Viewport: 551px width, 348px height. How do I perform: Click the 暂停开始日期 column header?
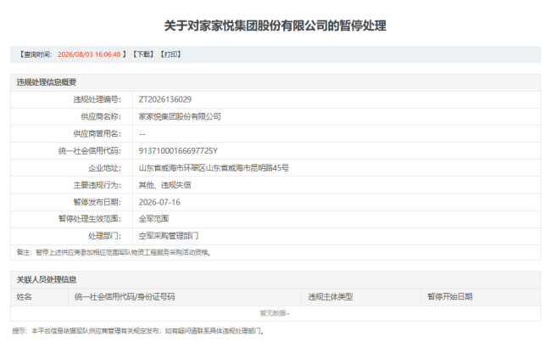click(450, 297)
